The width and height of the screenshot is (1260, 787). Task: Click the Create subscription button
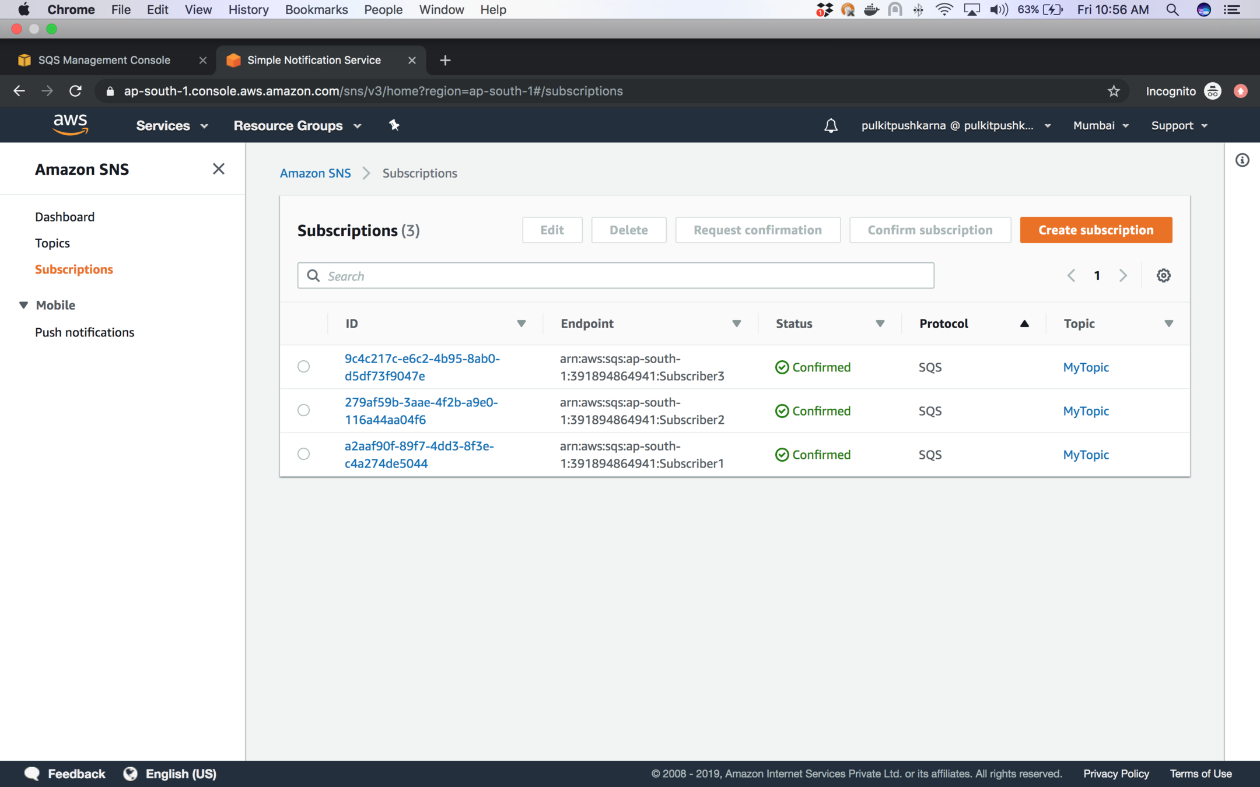click(1095, 230)
